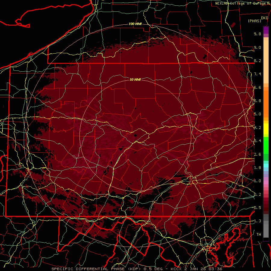
Task: Pick the purple swatch at the top of the scale
Action: pos(266,30)
